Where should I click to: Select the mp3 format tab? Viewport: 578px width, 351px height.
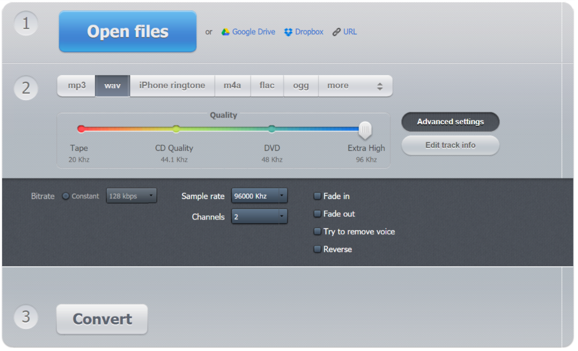[77, 86]
